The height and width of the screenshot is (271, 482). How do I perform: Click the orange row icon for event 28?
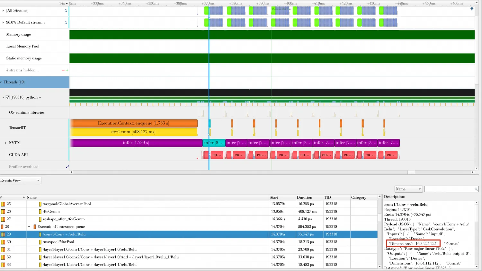(2, 227)
